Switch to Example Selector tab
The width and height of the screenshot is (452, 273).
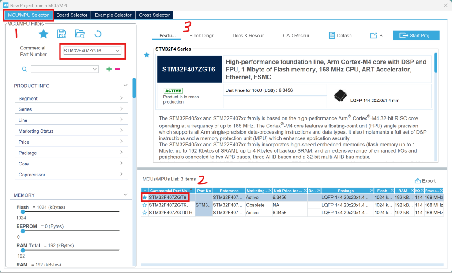click(x=113, y=15)
